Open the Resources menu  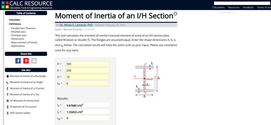pos(234,7)
